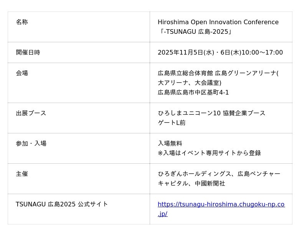Open the tsunagu-hiroshima official site link
The image size is (307, 236).
(221, 204)
